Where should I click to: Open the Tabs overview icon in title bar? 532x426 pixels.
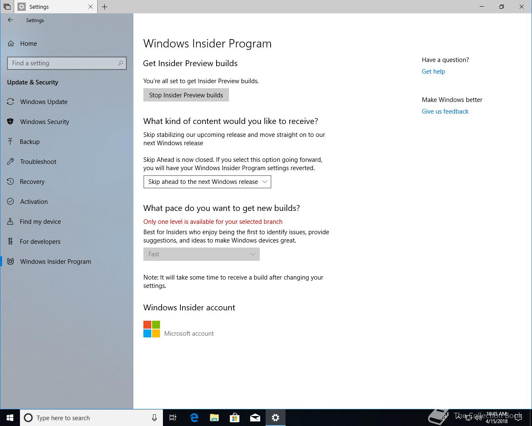pyautogui.click(x=7, y=7)
